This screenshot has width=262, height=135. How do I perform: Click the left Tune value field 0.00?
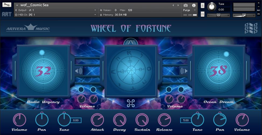[x=76, y=120]
